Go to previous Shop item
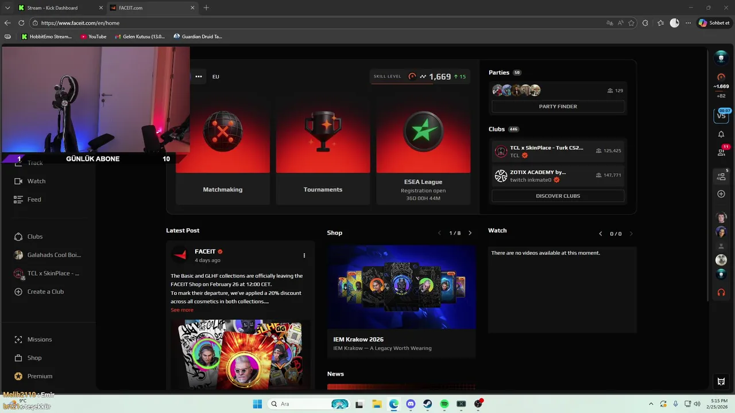 click(439, 233)
